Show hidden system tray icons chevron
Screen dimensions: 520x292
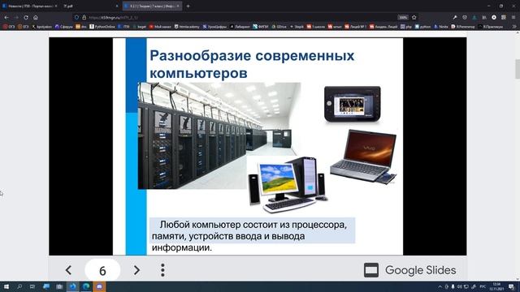tap(440, 286)
